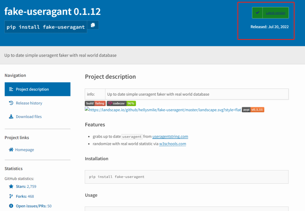The image size is (305, 211).
Task: Click the Released: Jul 20, 2022 text
Action: [270, 27]
